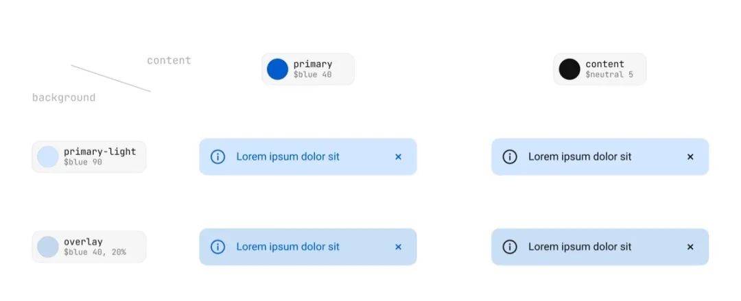Click the gray 'background' axis label
This screenshot has width=741, height=301.
point(64,98)
